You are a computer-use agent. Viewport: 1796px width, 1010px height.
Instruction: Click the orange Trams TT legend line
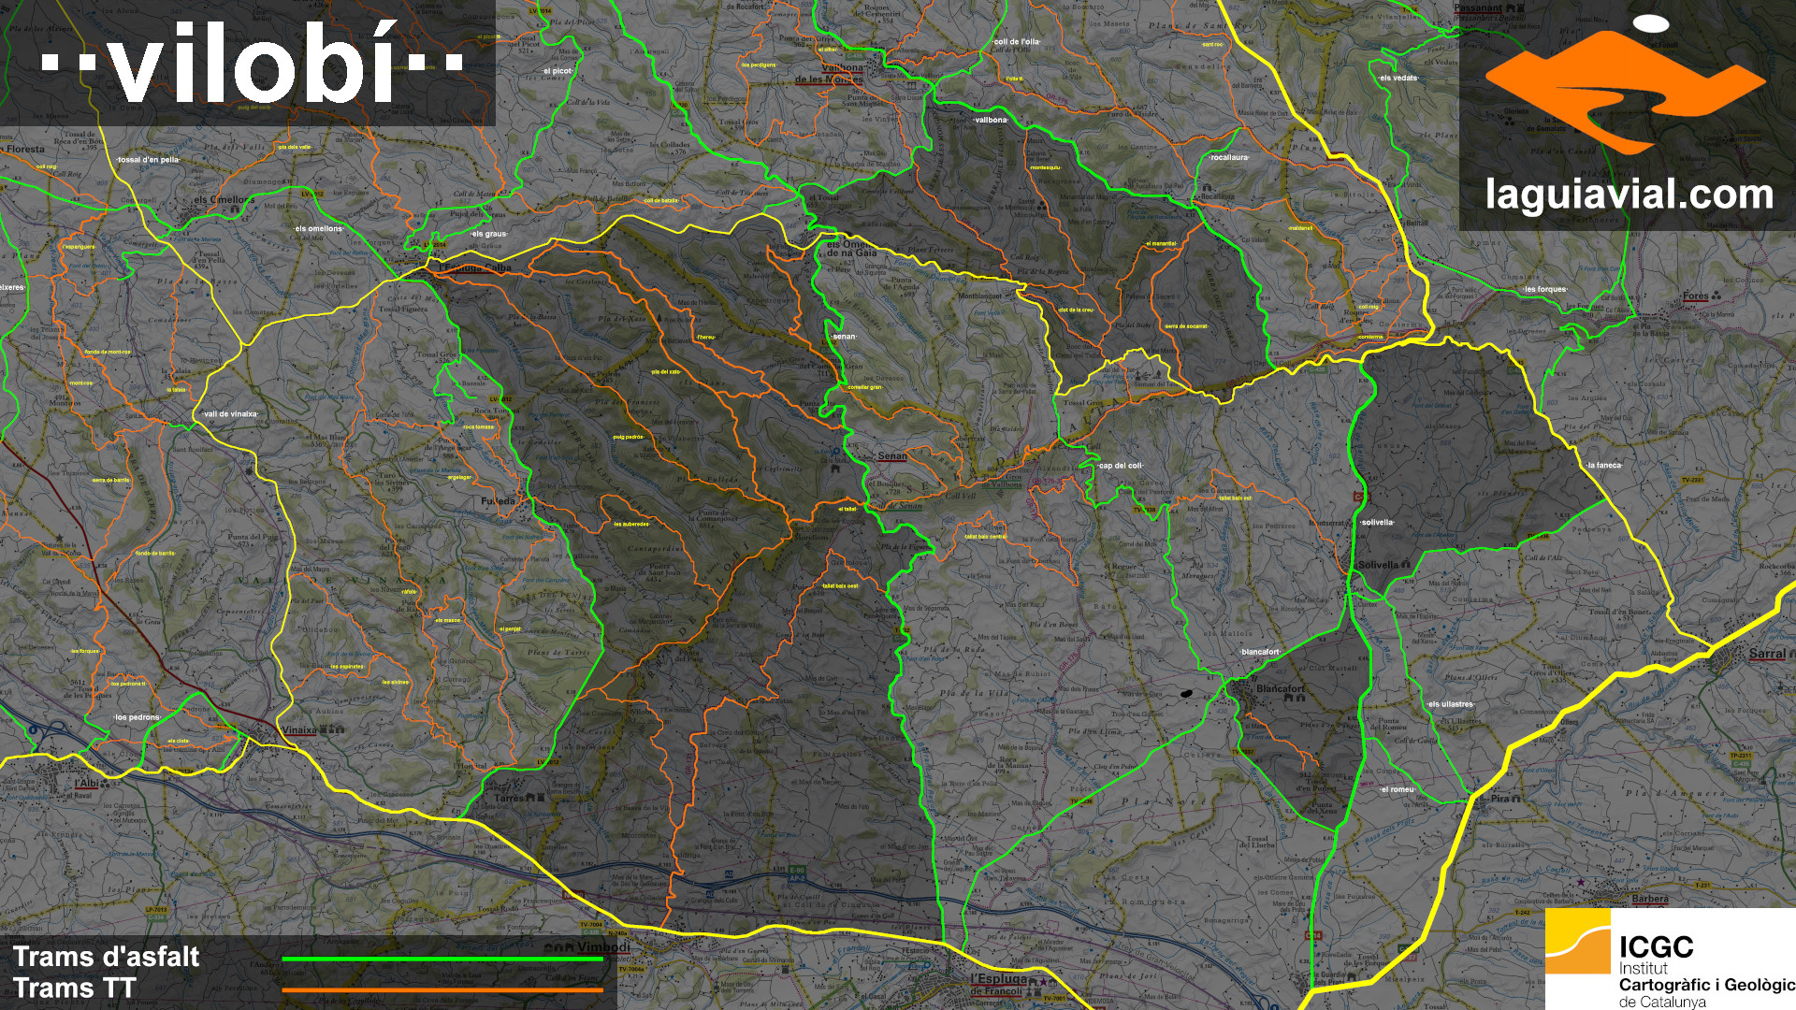tap(442, 989)
